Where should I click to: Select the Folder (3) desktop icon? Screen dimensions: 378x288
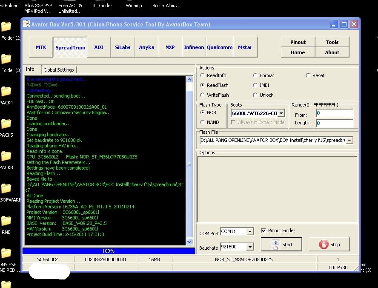pyautogui.click(x=6, y=59)
